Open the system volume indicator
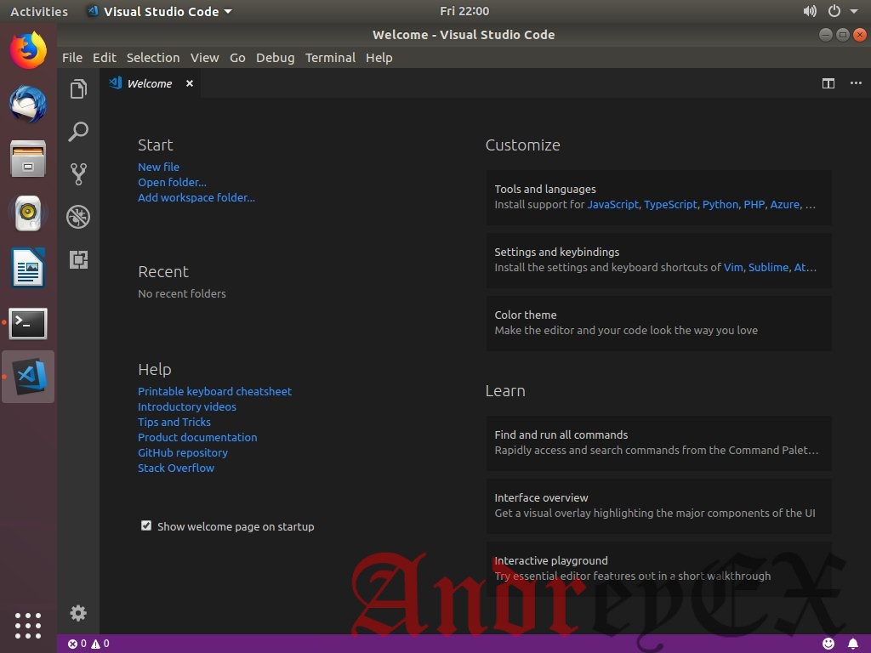 click(x=810, y=11)
